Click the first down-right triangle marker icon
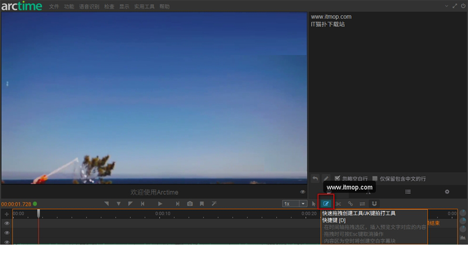 [x=106, y=204]
